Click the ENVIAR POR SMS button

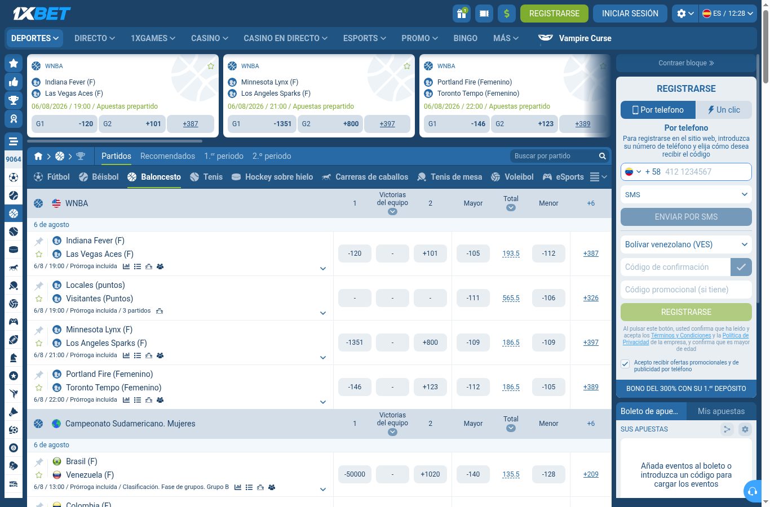pos(686,217)
